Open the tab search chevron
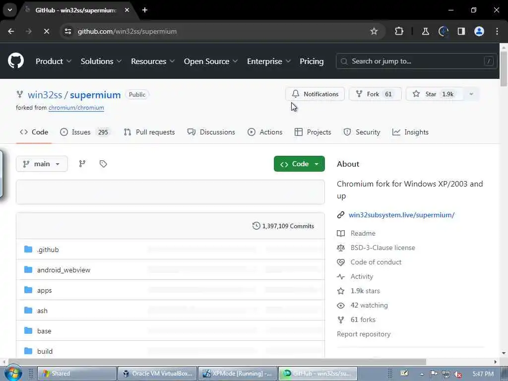This screenshot has width=508, height=381. click(x=10, y=10)
